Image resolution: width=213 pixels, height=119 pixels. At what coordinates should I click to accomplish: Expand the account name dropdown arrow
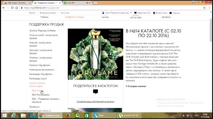[x=131, y=13]
